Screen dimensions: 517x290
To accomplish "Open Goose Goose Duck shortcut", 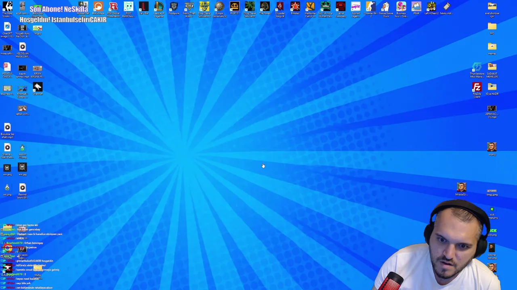I will (x=386, y=10).
